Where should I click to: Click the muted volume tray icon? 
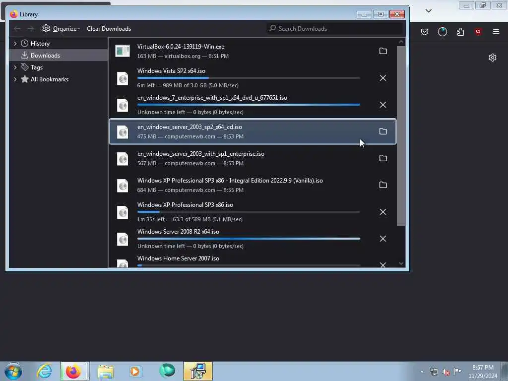446,372
